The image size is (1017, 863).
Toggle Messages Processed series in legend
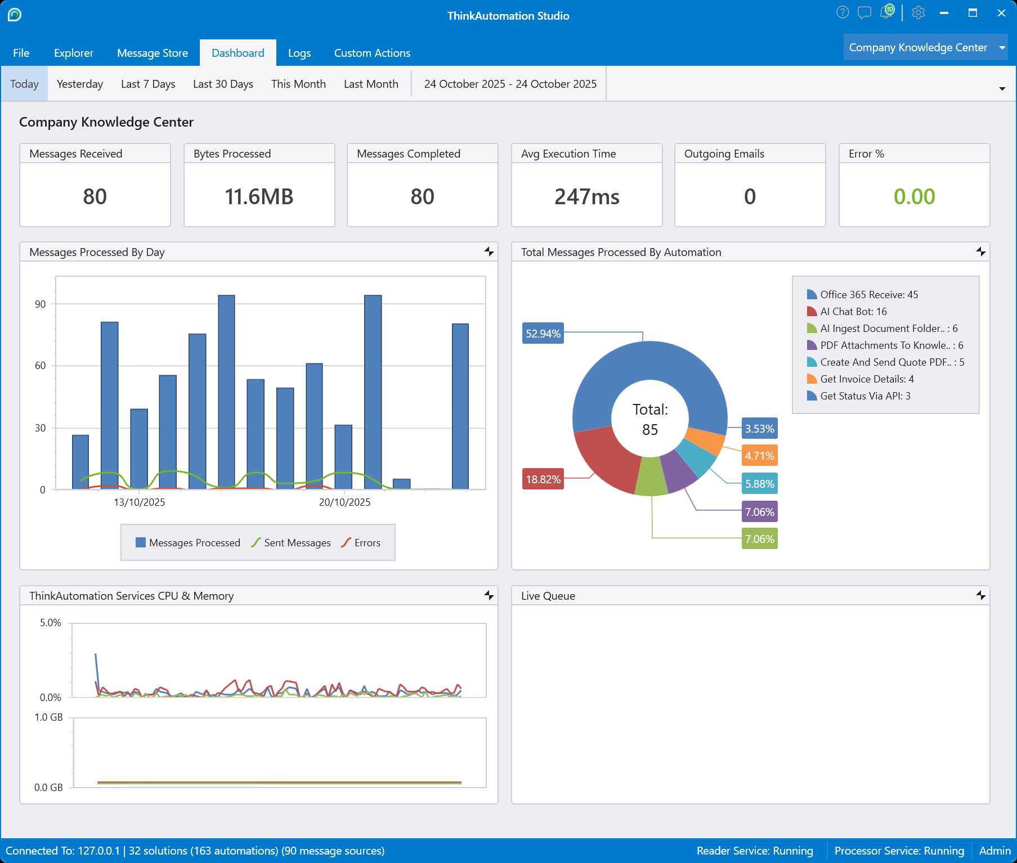(x=188, y=543)
